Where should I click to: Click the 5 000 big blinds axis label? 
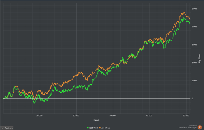pos(194,9)
